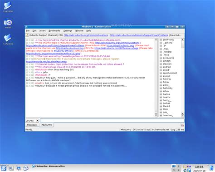Switch to the freenode server tab
Viewport: 215px width, 172px height.
[x=32, y=125]
